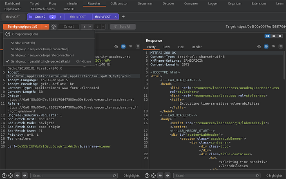Close the selected 'this is POST' tab

tap(116, 17)
